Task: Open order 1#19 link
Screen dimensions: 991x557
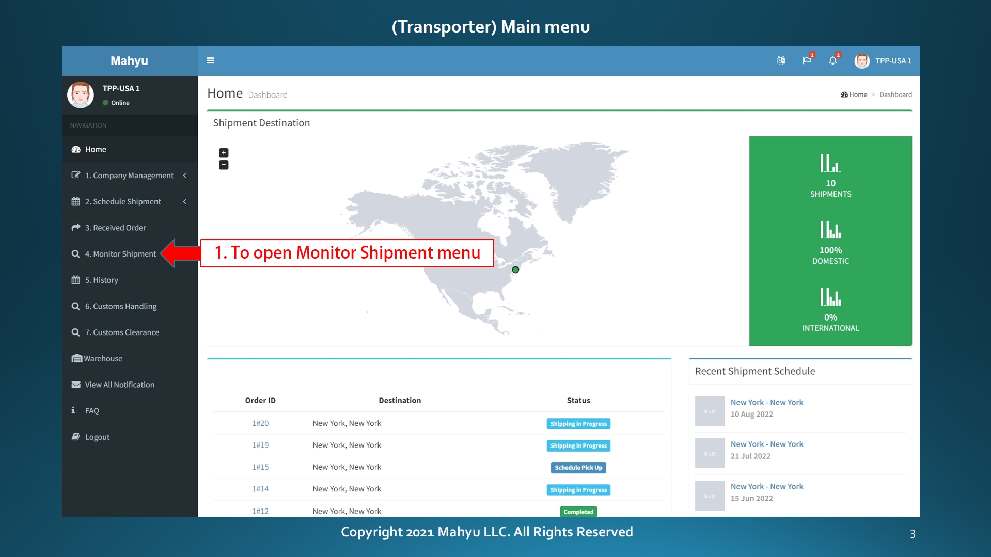Action: [260, 445]
